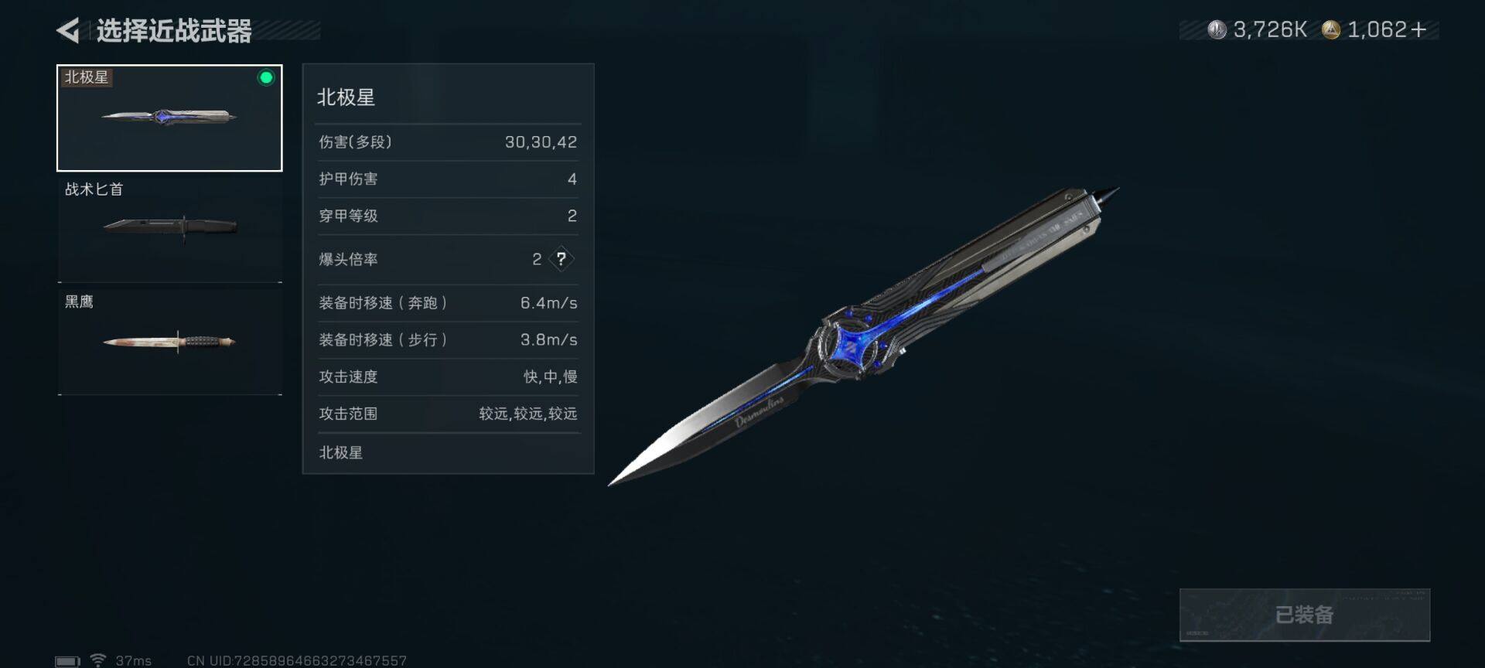Click the large 北极星 knife preview
Image resolution: width=1485 pixels, height=668 pixels.
pyautogui.click(x=864, y=336)
